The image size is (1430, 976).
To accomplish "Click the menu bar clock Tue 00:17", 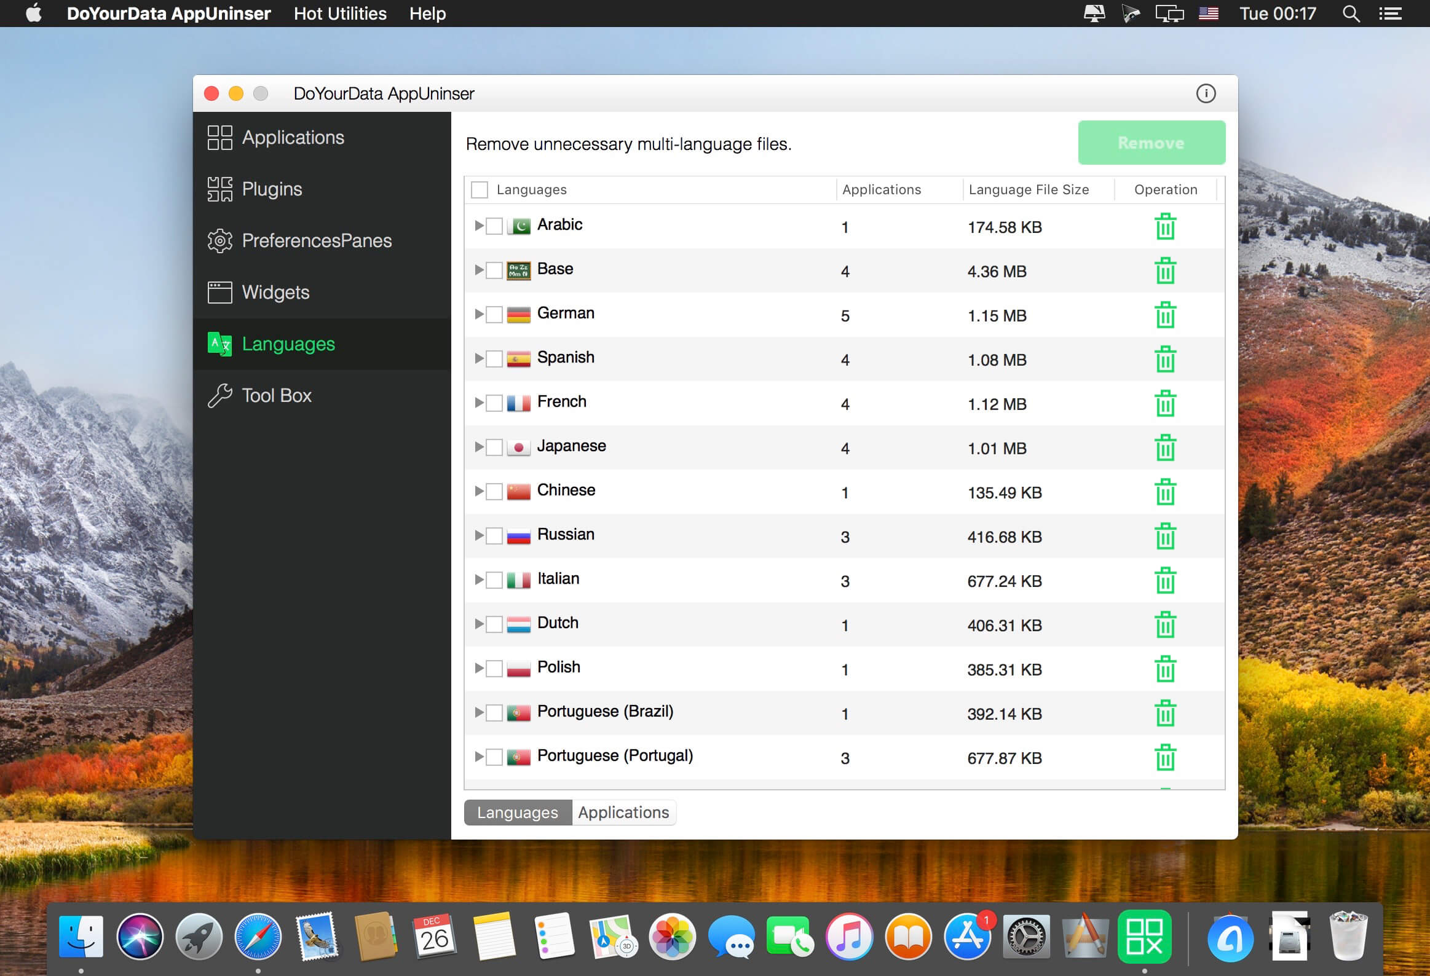I will pyautogui.click(x=1278, y=14).
